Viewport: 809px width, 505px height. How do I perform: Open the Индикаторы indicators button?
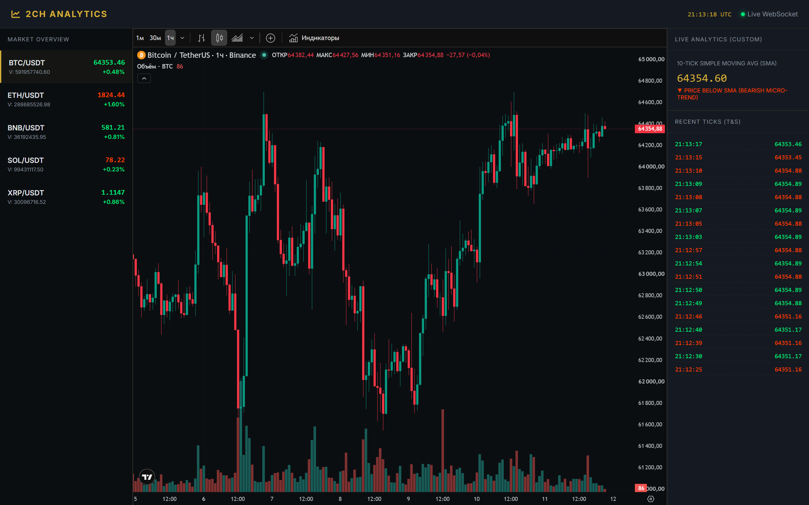pos(314,38)
